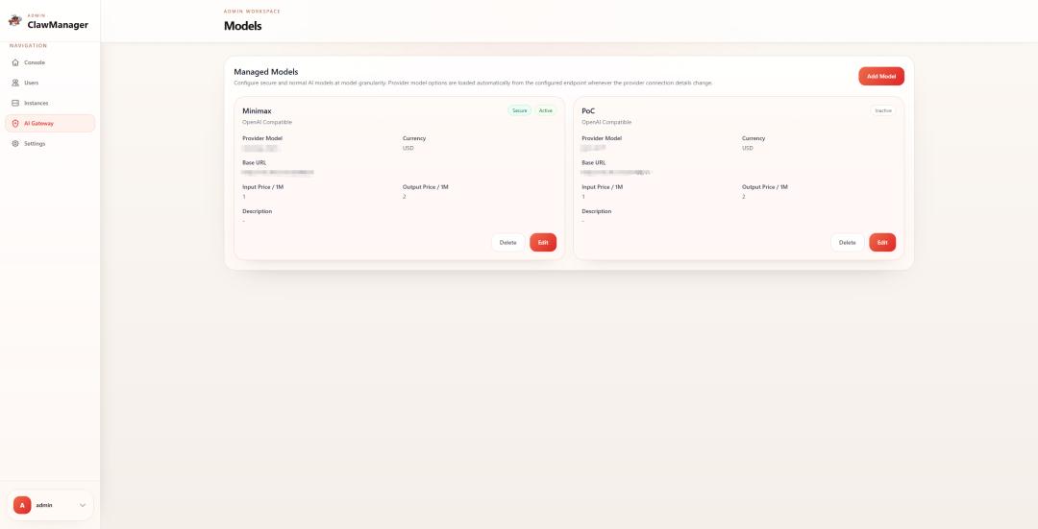
Task: Click the Users people icon
Action: pyautogui.click(x=15, y=83)
